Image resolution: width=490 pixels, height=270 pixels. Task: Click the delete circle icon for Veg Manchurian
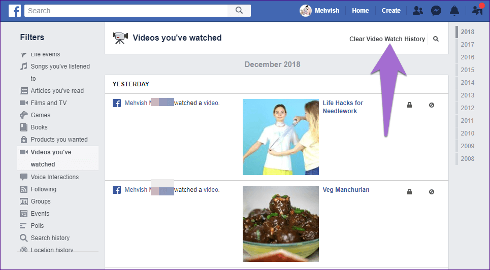[432, 191]
